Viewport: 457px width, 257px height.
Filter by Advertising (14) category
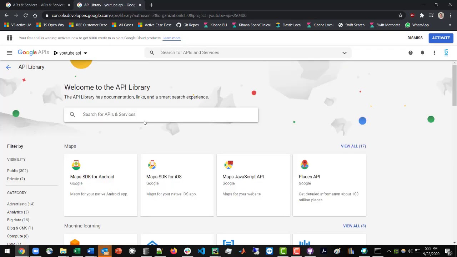pos(21,204)
